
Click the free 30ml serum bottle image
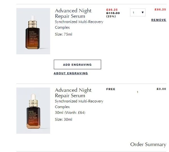pos(33,110)
